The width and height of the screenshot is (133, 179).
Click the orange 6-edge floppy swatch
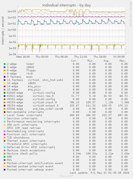click(x=5, y=70)
